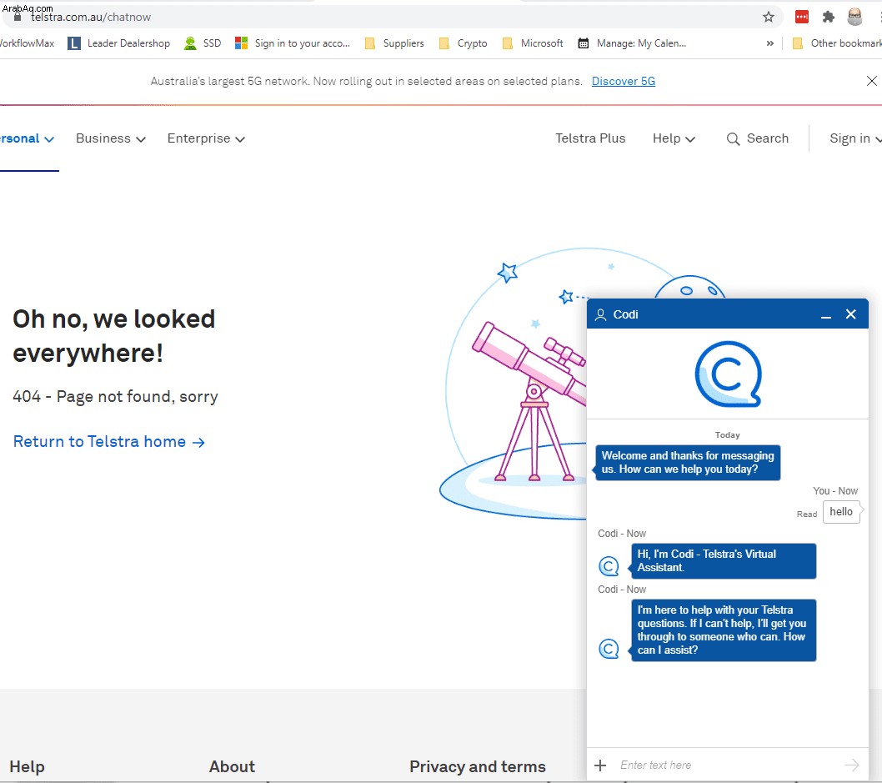Close the Codi chat window
This screenshot has width=882, height=783.
(x=850, y=314)
